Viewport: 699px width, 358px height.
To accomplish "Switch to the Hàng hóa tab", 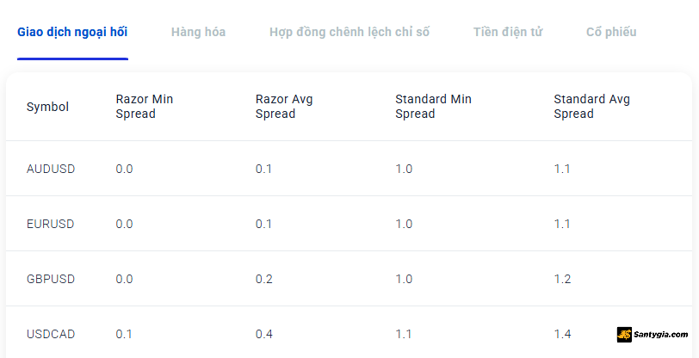I will tap(198, 32).
